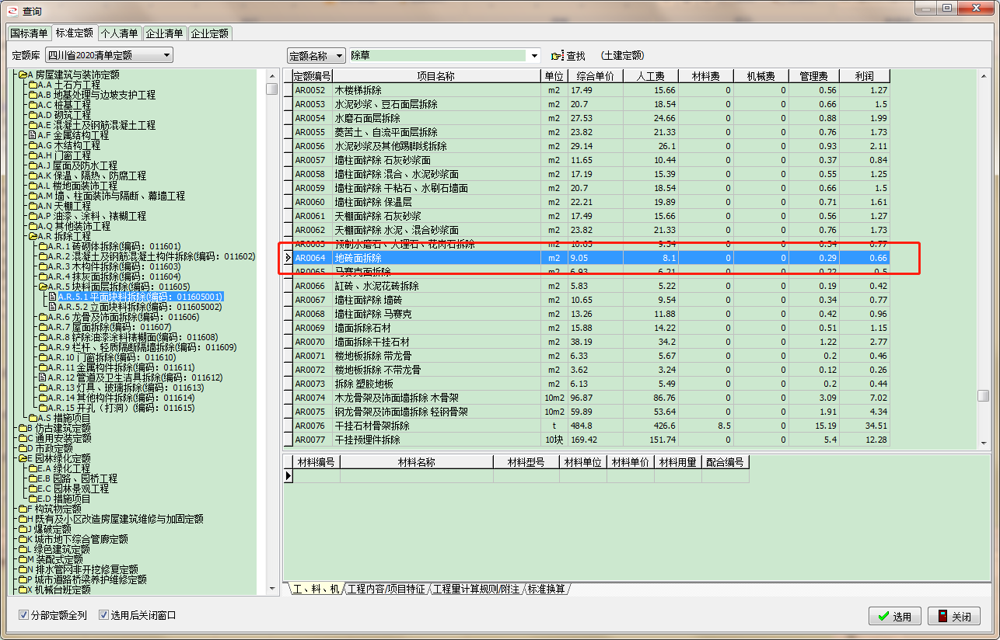The width and height of the screenshot is (1000, 640).
Task: Select row AR0070 墙面拆除干挂石材
Action: pyautogui.click(x=586, y=342)
